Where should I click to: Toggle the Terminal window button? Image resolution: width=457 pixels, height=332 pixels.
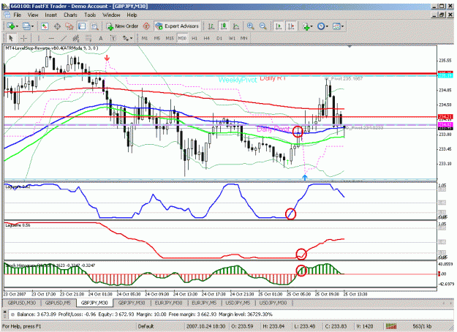(82, 26)
